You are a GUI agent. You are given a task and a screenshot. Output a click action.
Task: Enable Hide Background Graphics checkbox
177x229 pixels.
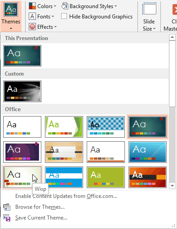click(x=64, y=16)
